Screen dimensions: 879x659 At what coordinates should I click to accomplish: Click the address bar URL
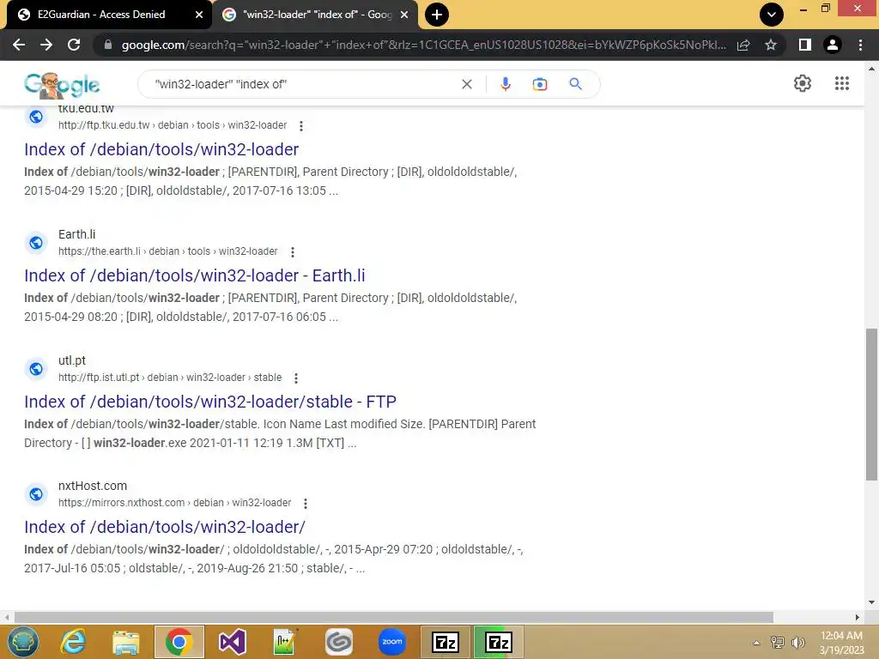pos(423,45)
